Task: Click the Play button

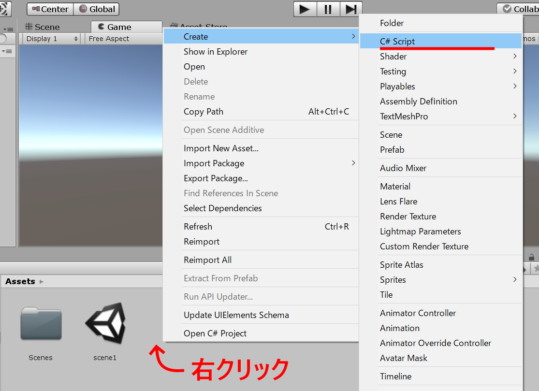Action: click(x=305, y=9)
